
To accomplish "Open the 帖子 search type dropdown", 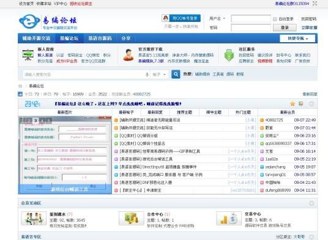I will coord(159,75).
